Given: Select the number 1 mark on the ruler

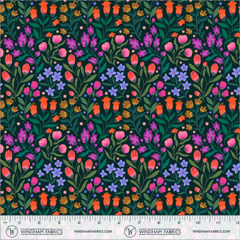Looking at the screenshot, I should coord(19,223).
